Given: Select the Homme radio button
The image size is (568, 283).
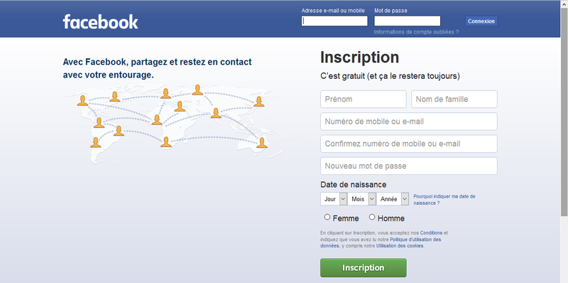Looking at the screenshot, I should 372,218.
